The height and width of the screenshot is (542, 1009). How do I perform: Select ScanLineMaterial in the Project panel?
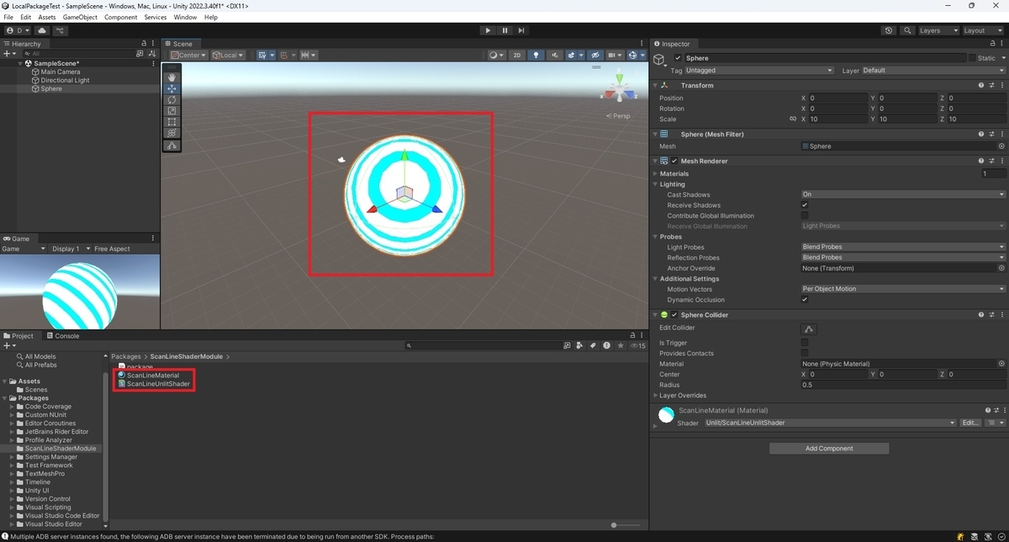152,374
